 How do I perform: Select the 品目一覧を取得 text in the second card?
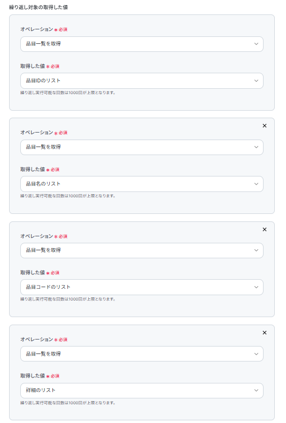[43, 147]
